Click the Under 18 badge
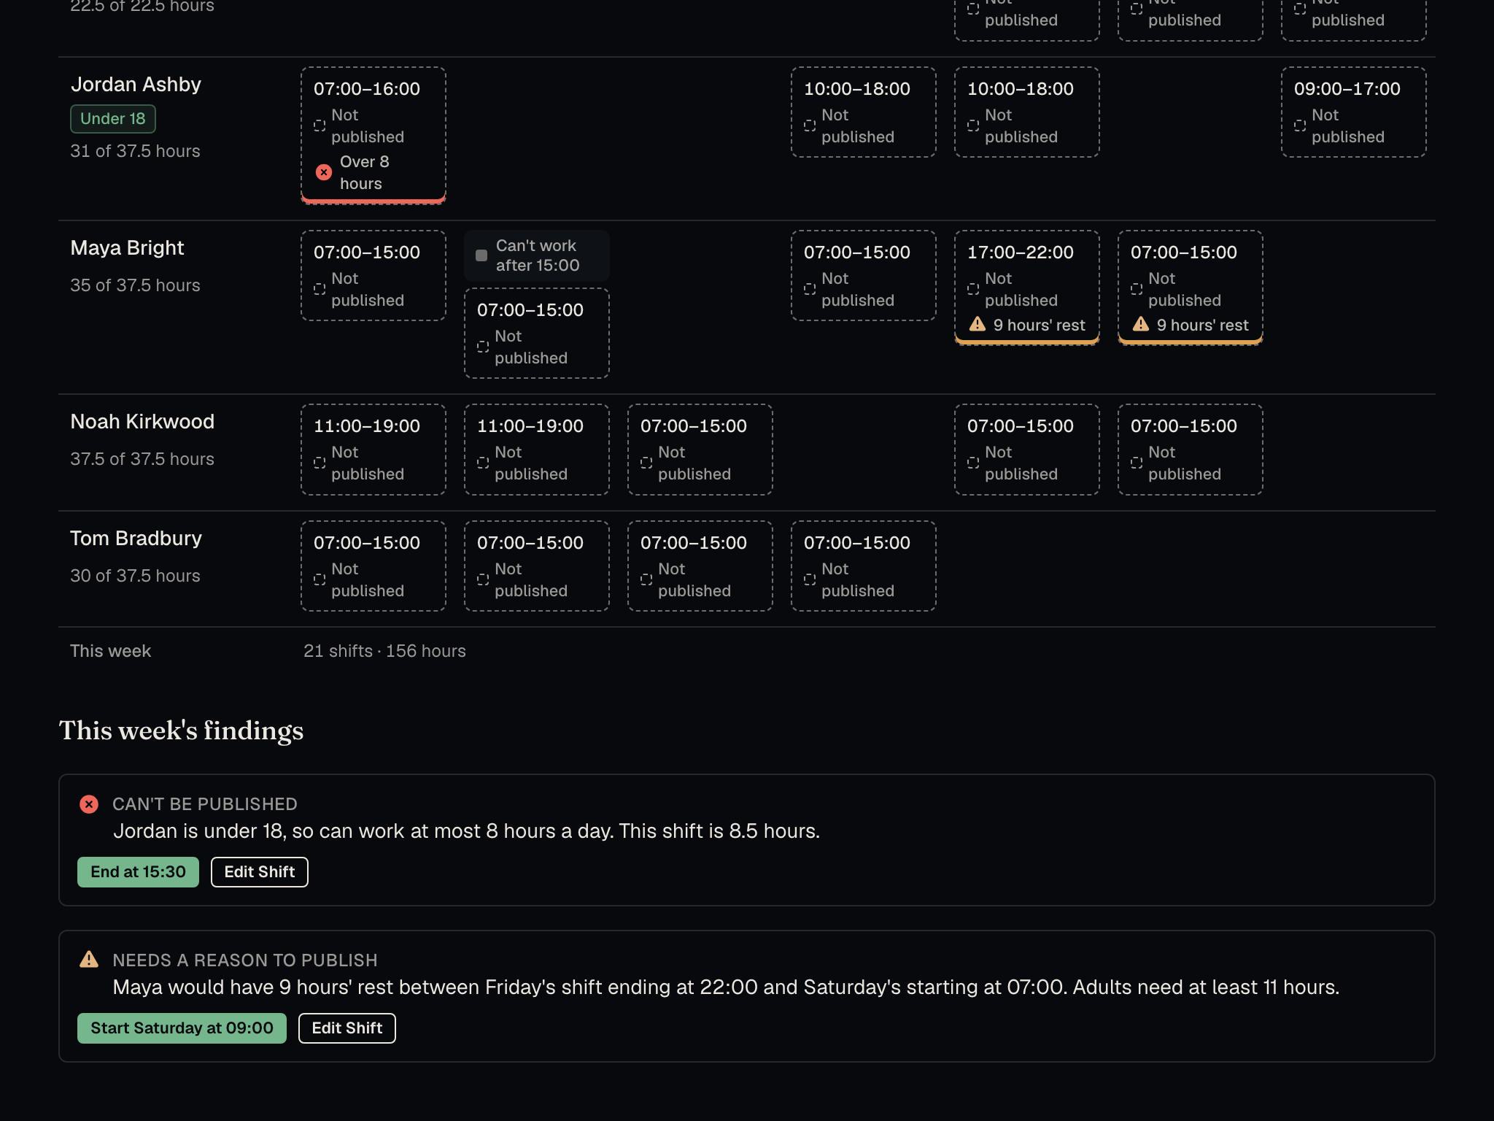Screen dimensions: 1494x1121 (113, 119)
